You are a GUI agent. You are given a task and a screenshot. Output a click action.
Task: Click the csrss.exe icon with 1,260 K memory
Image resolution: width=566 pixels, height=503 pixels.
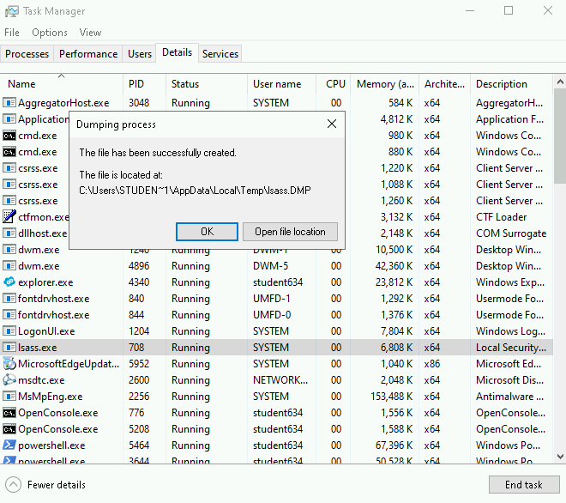[x=9, y=201]
